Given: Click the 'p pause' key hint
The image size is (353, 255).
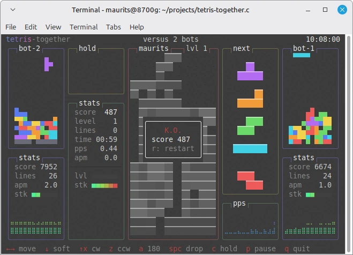Looking at the screenshot, I should point(261,249).
